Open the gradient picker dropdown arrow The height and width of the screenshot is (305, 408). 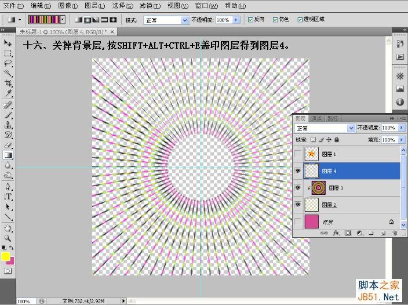(x=63, y=20)
